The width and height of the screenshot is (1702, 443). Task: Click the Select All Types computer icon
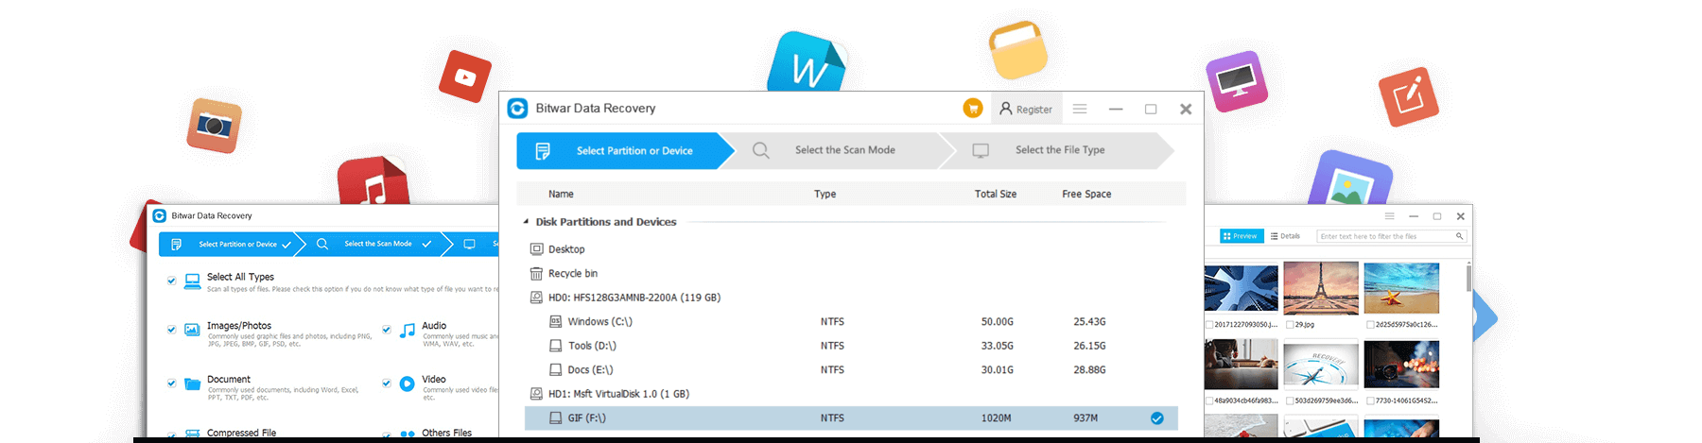192,281
